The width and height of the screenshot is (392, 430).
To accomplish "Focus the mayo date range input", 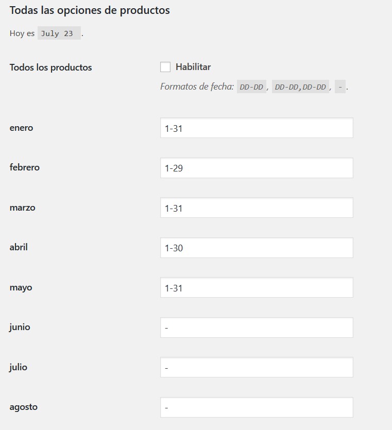I will click(x=257, y=288).
